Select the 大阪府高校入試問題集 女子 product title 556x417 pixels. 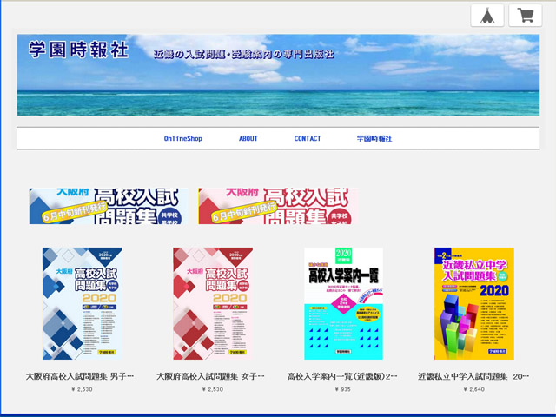pos(210,376)
